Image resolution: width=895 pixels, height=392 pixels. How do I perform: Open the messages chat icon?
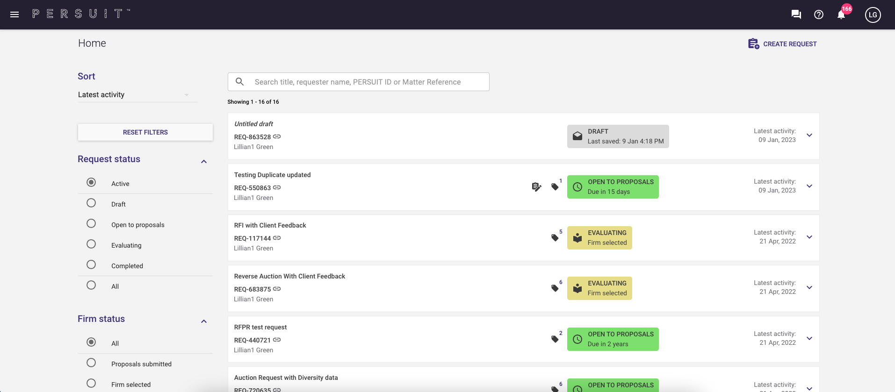tap(796, 14)
